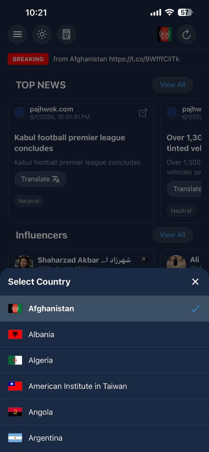
Task: Refresh the news feed
Action: point(186,34)
